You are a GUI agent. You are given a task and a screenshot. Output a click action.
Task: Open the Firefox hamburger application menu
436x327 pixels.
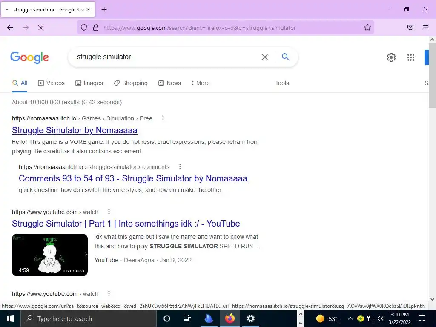tap(426, 27)
